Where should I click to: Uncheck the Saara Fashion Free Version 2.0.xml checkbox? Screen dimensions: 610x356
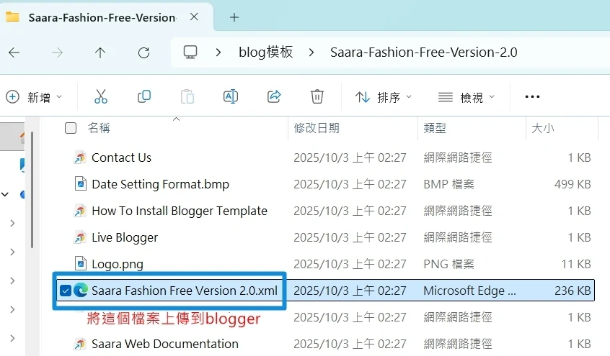[x=66, y=291]
